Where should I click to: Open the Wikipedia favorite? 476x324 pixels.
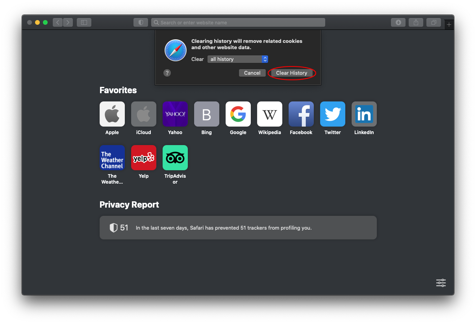pyautogui.click(x=270, y=114)
